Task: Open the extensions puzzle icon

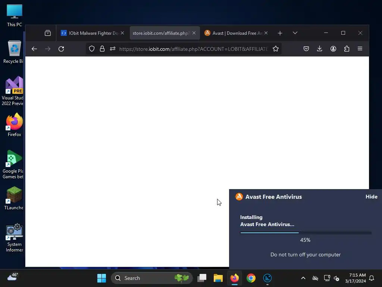Action: coord(347,49)
